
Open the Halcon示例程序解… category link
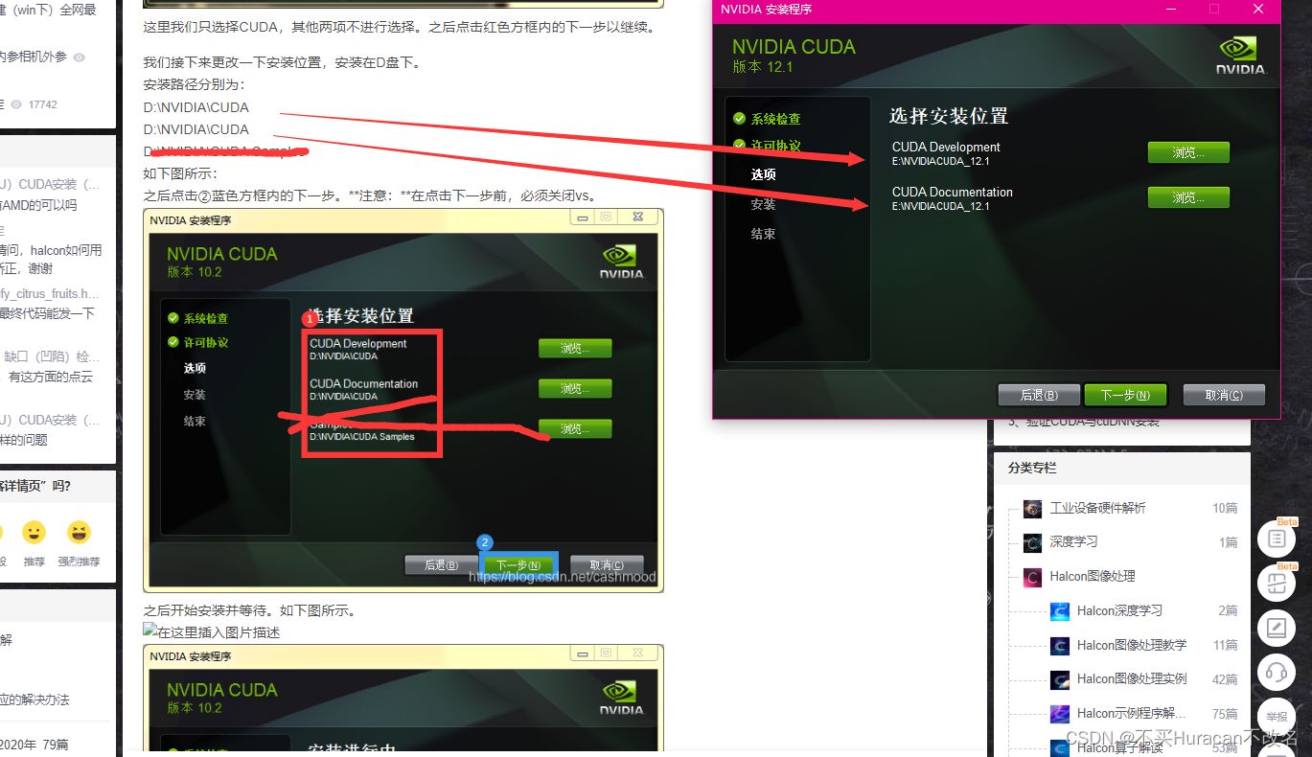[1132, 713]
